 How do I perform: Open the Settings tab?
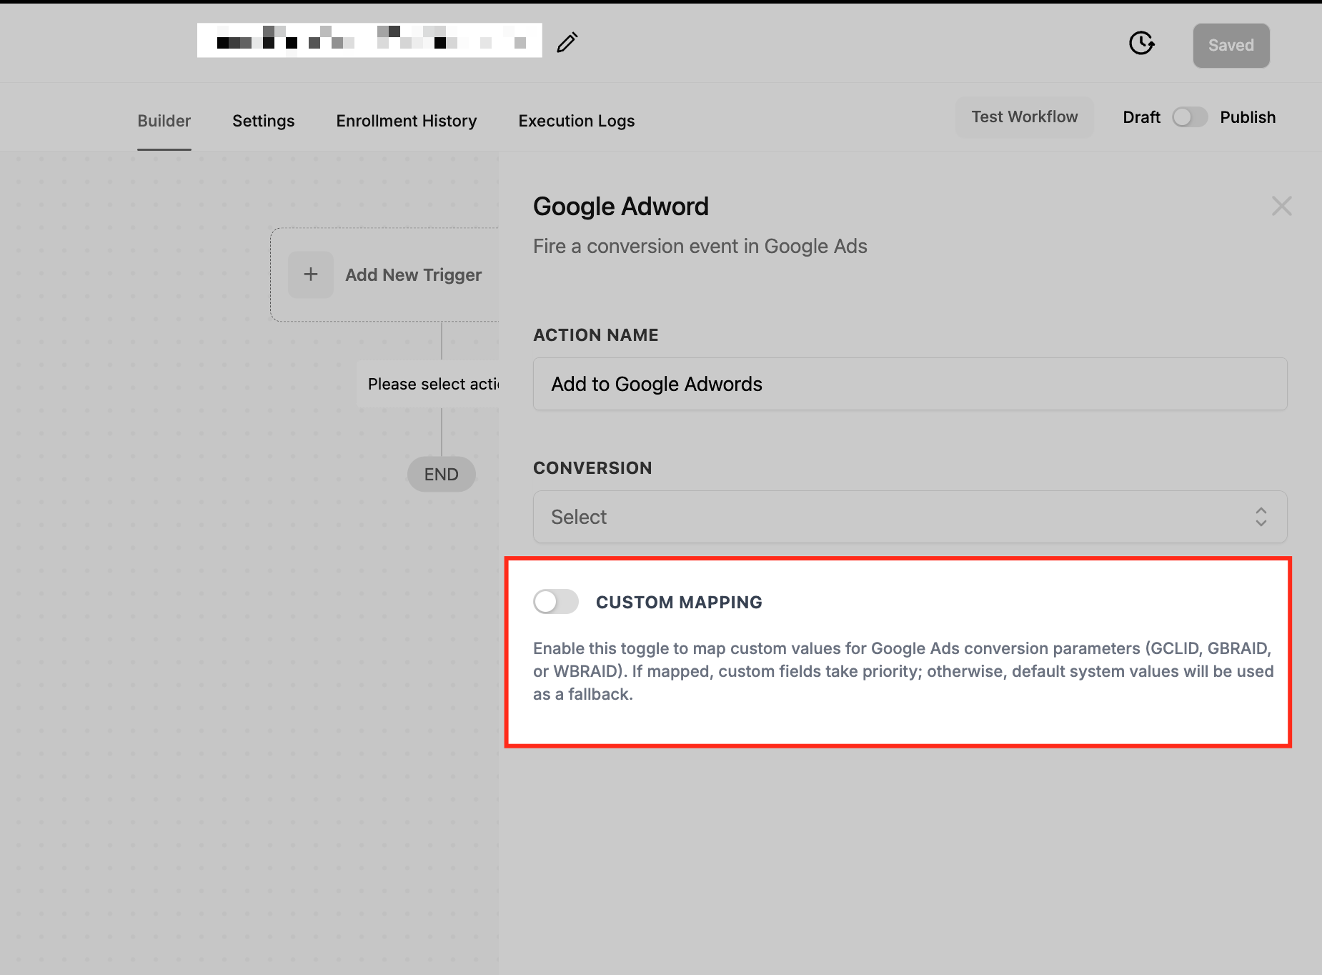pyautogui.click(x=264, y=121)
